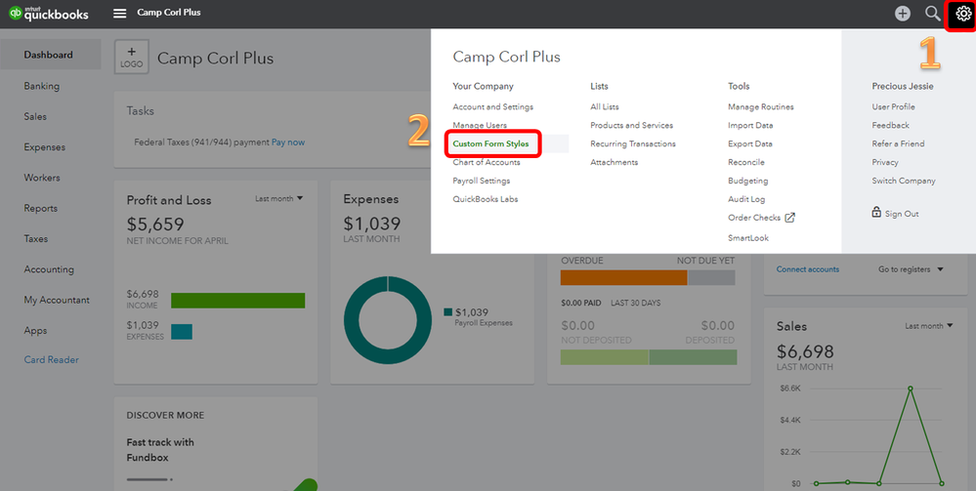Select Custom Form Styles
The width and height of the screenshot is (976, 491).
(x=490, y=143)
